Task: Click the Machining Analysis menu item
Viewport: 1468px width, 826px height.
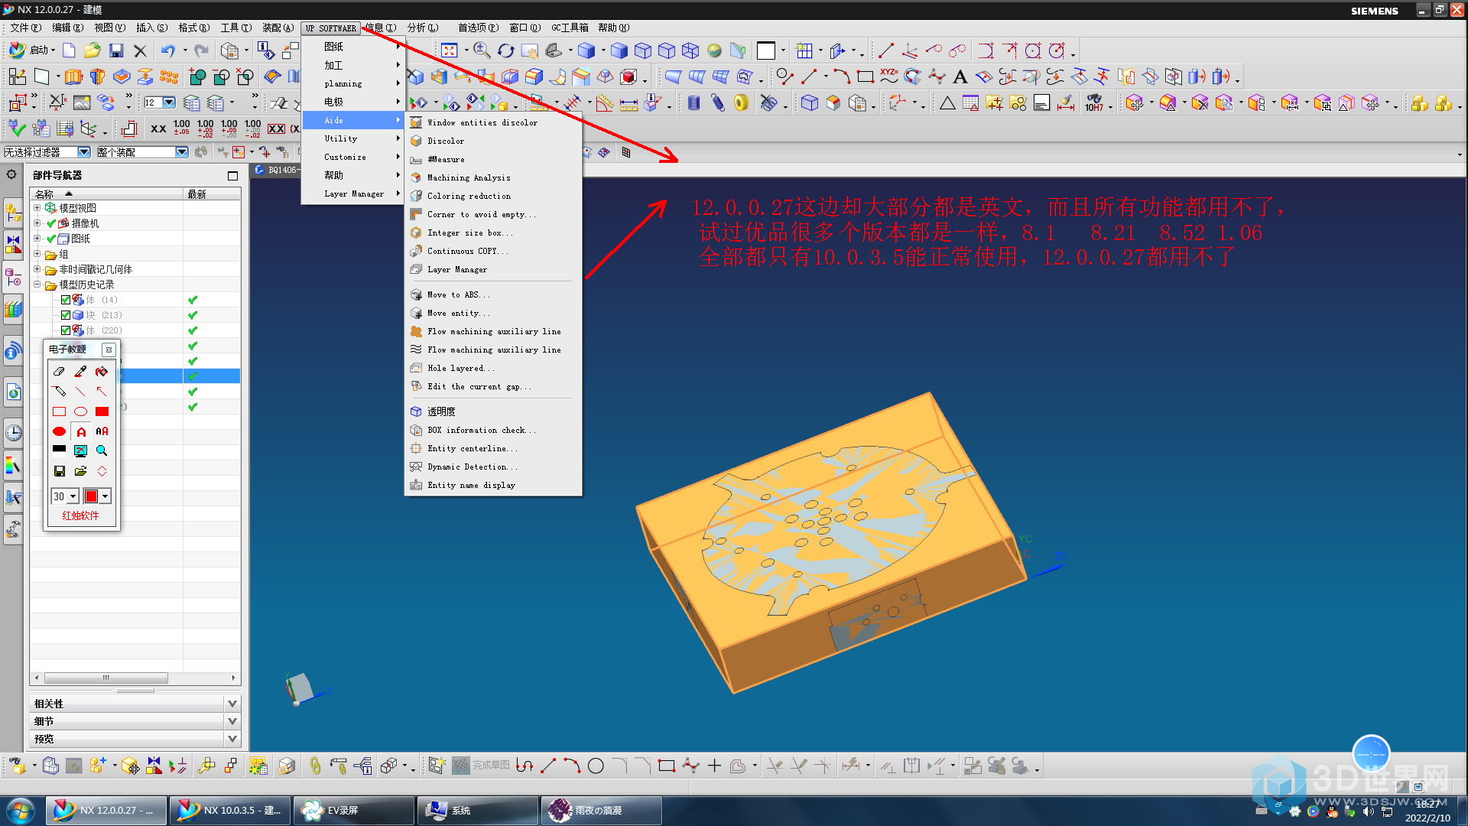Action: pyautogui.click(x=467, y=177)
